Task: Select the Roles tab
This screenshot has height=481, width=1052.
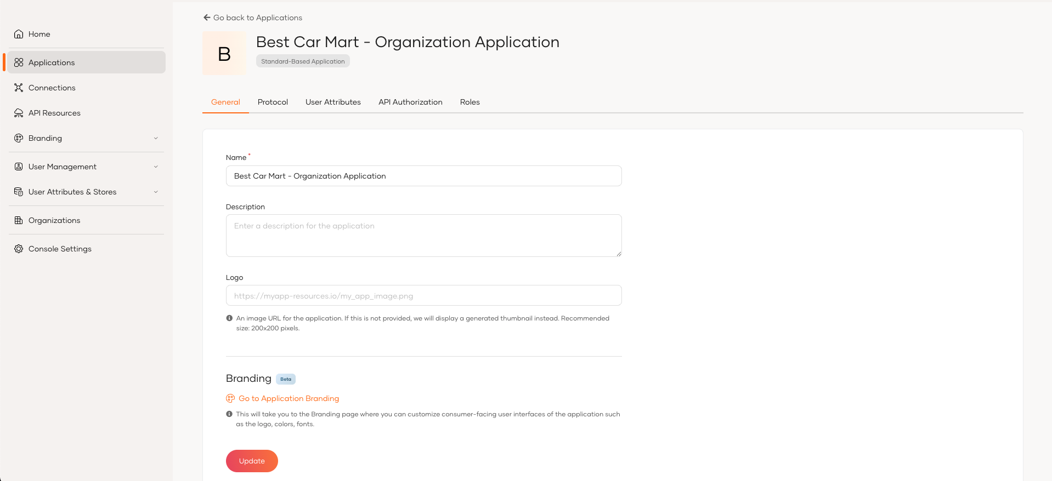Action: [x=470, y=102]
